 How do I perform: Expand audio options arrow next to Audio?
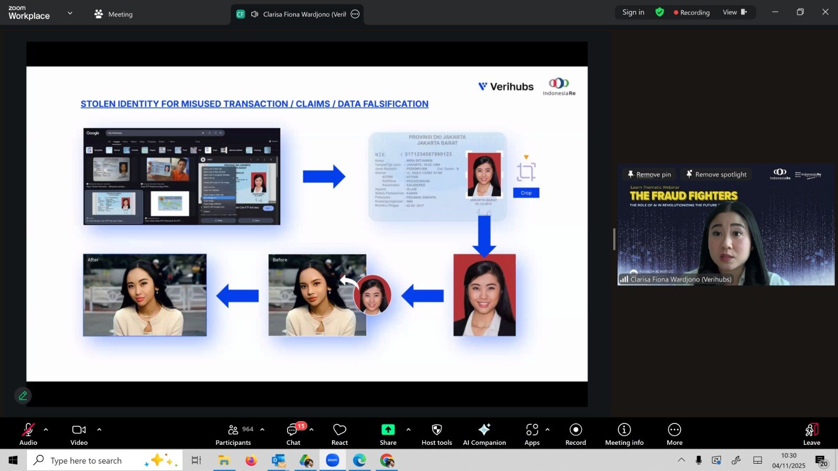46,430
